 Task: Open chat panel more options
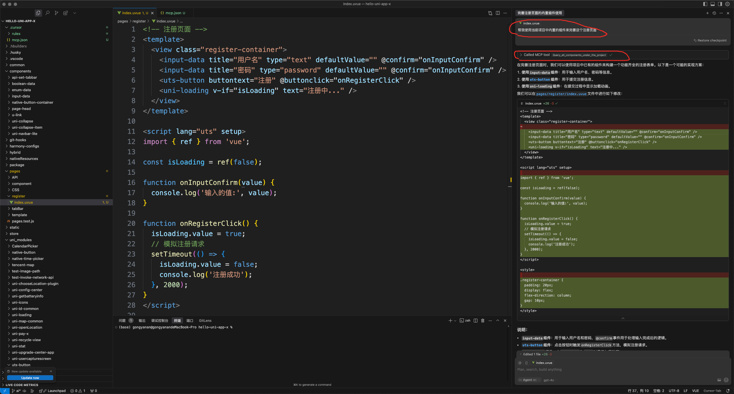pos(721,13)
